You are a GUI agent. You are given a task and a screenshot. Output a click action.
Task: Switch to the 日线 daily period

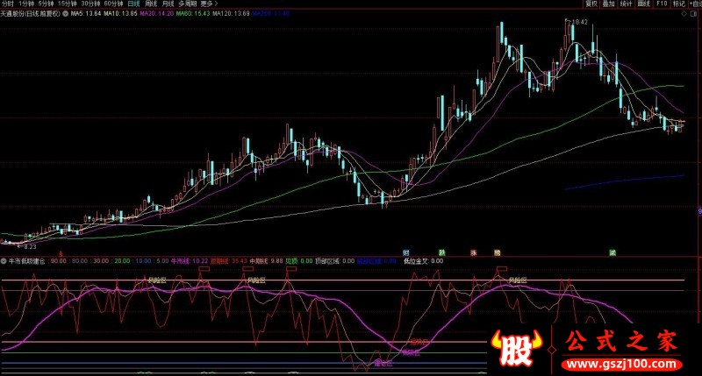[133, 4]
